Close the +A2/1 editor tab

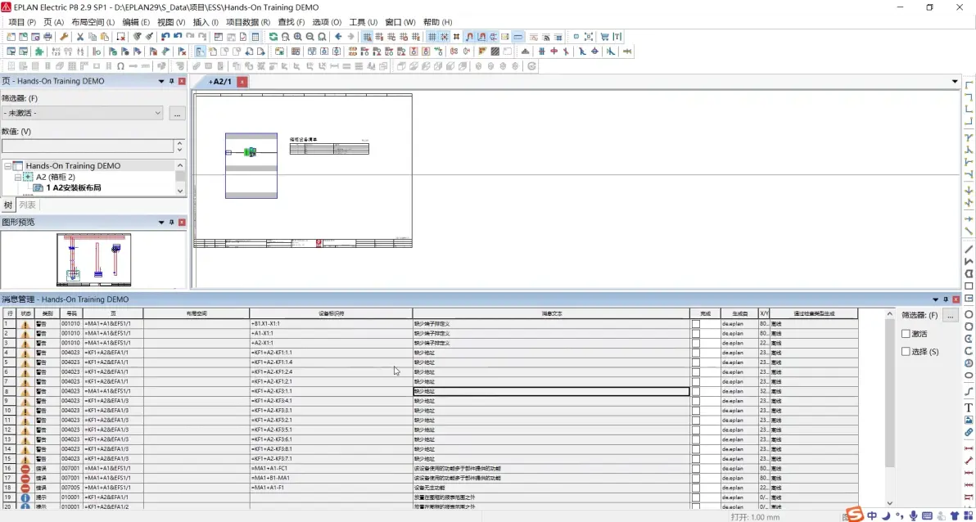pos(242,82)
